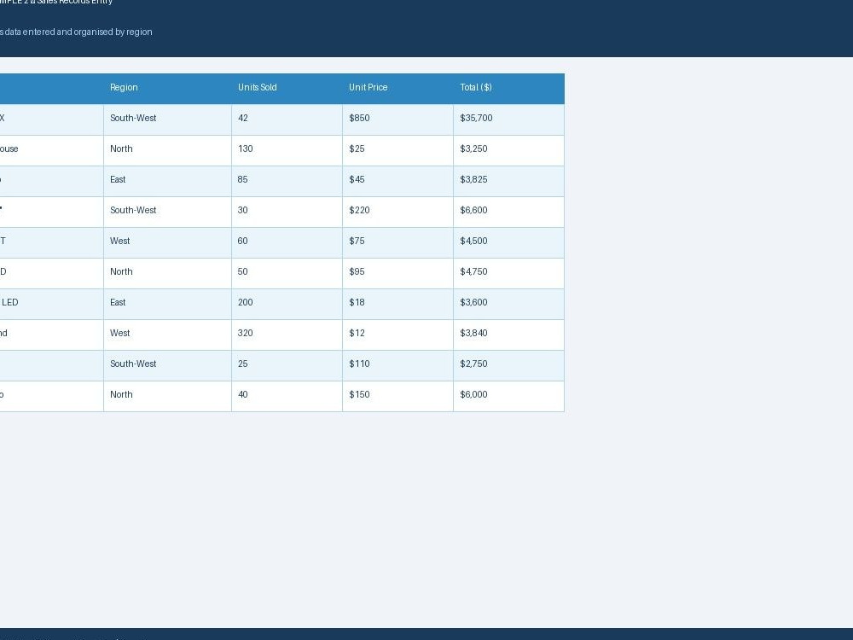
Task: Click South-West in the $35,700 row
Action: (167, 119)
